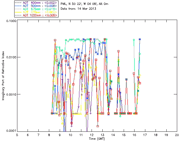Click the x-axis tick label 12
This screenshot has height=146, width=182.
coord(92,135)
